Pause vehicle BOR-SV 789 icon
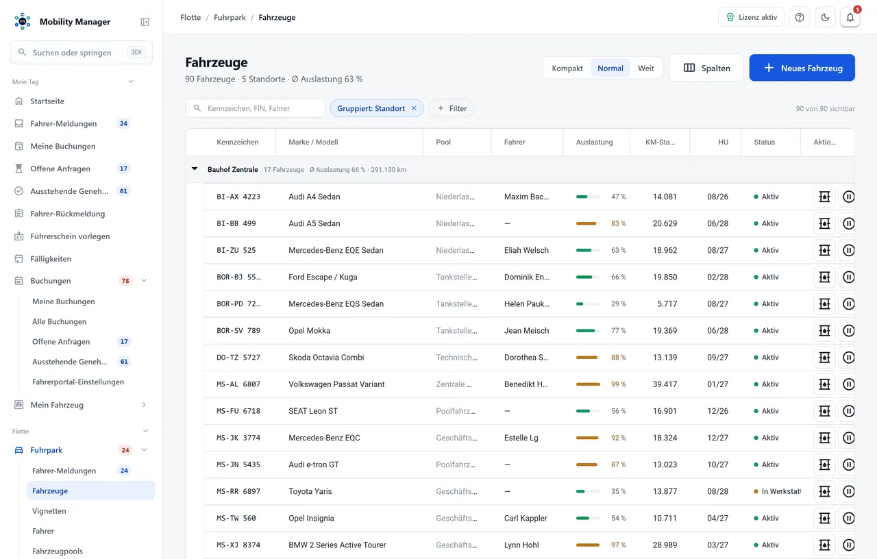Screen dimensions: 877x559 848,330
